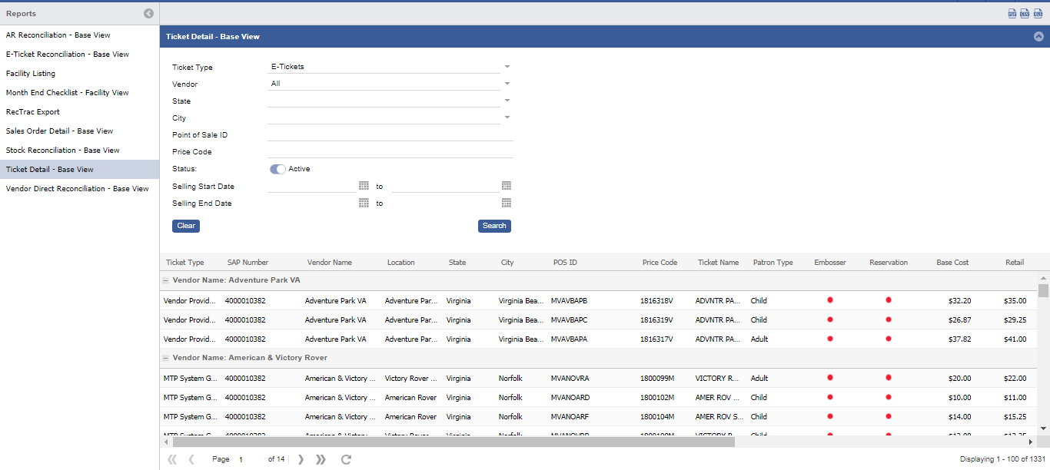Viewport: 1050px width, 470px height.
Task: Open AR Reconciliation - Base View report
Action: click(x=58, y=35)
